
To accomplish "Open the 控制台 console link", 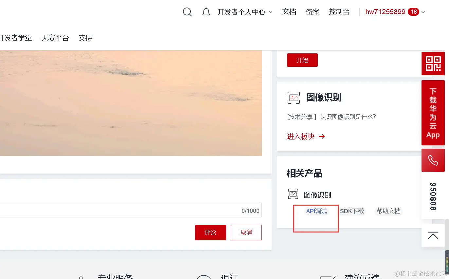I will 339,12.
